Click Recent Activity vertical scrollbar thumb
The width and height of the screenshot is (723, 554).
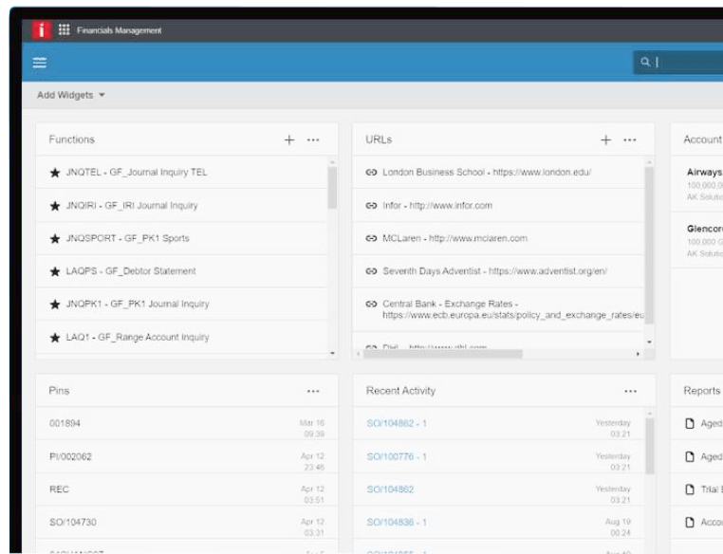click(650, 446)
